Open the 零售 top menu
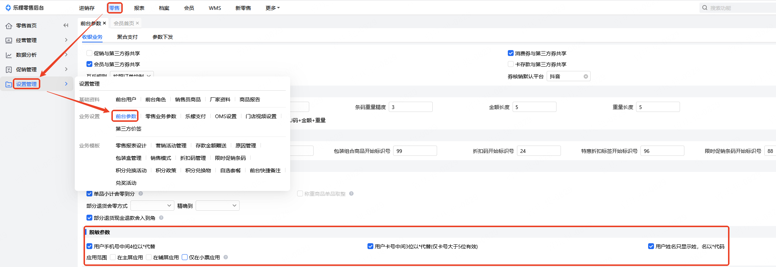Viewport: 776px width, 267px height. click(114, 8)
